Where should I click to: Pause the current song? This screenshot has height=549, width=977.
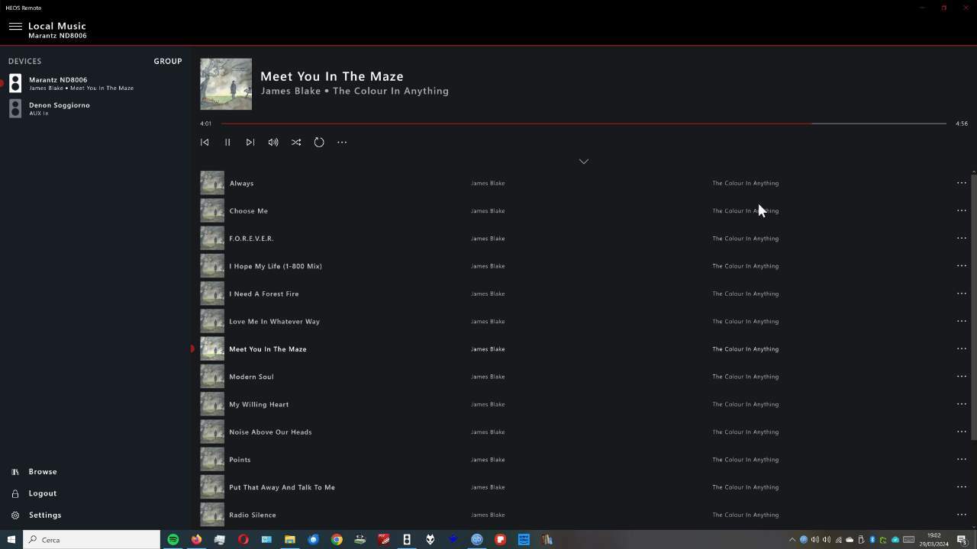tap(227, 142)
